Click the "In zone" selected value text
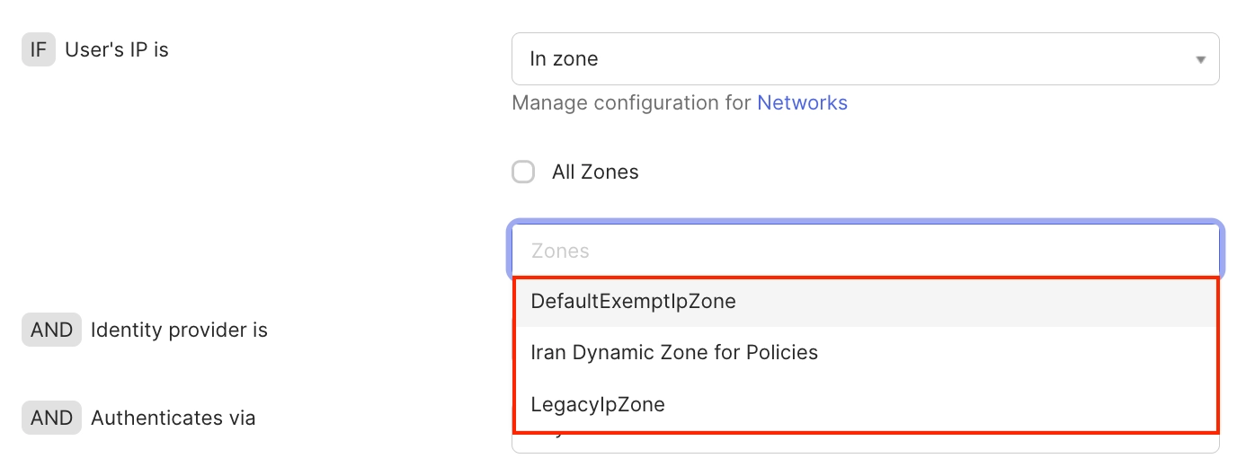The height and width of the screenshot is (476, 1246). click(564, 59)
